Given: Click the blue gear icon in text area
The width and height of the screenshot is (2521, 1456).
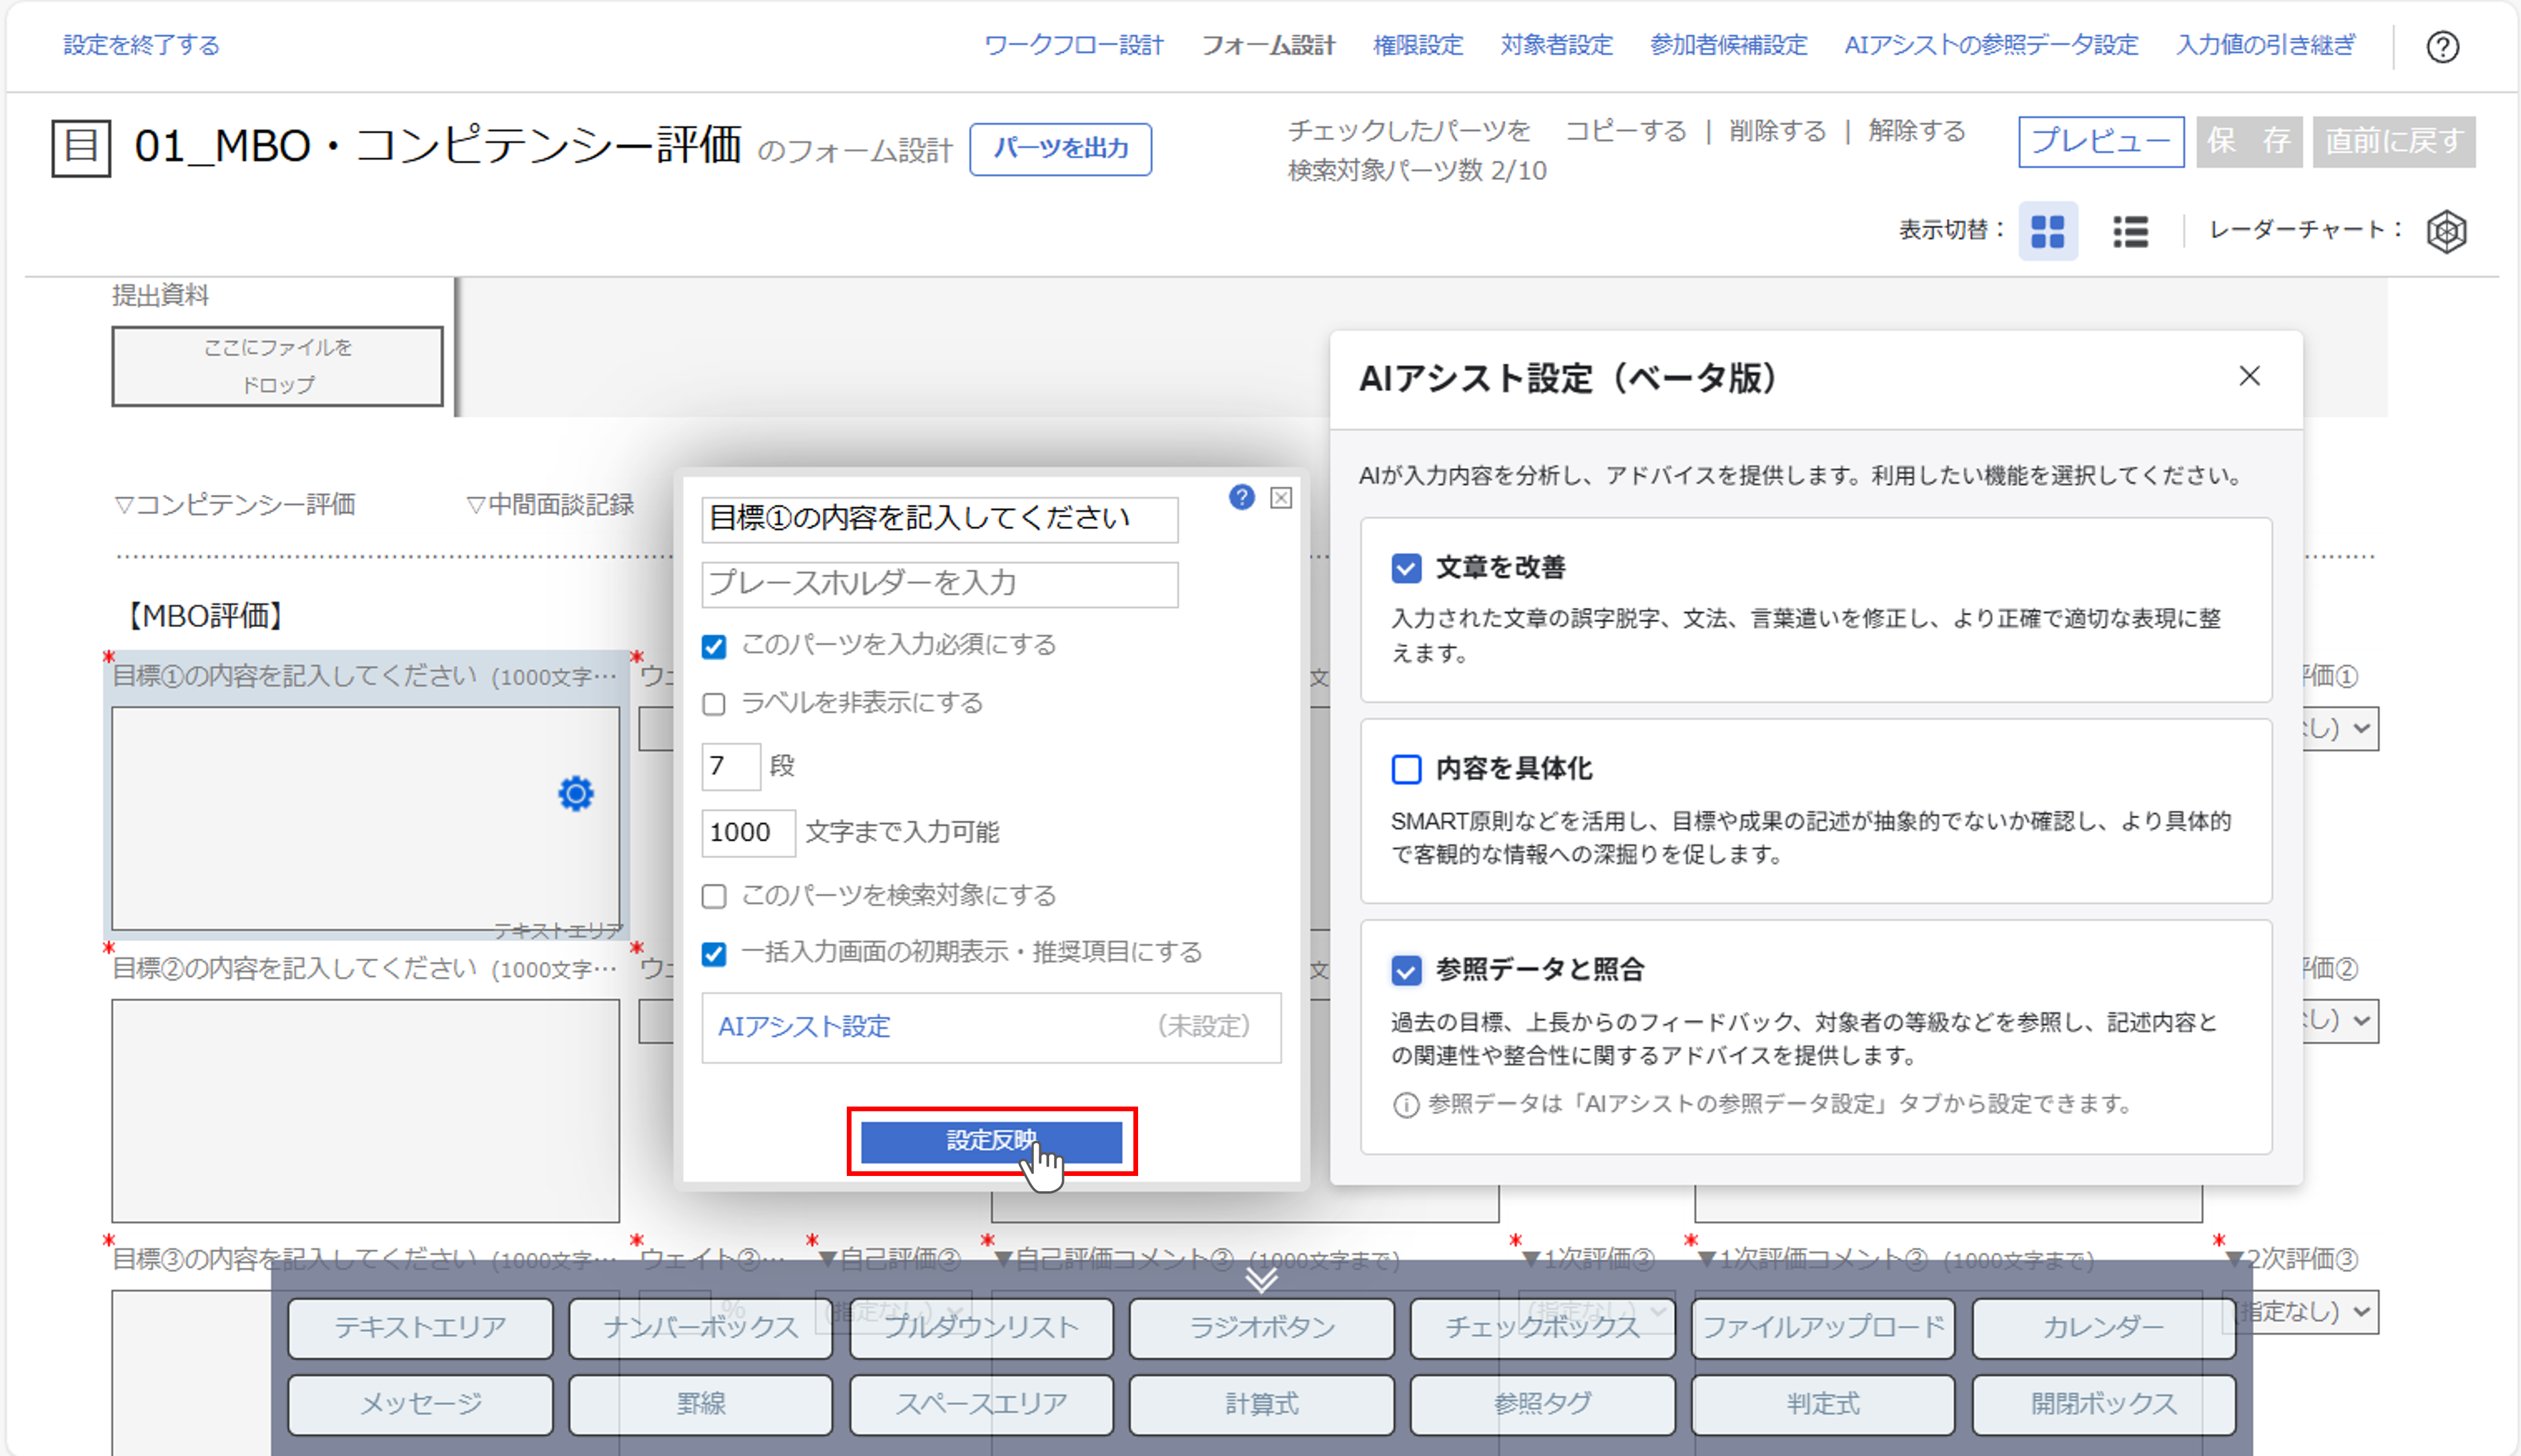Looking at the screenshot, I should point(575,794).
